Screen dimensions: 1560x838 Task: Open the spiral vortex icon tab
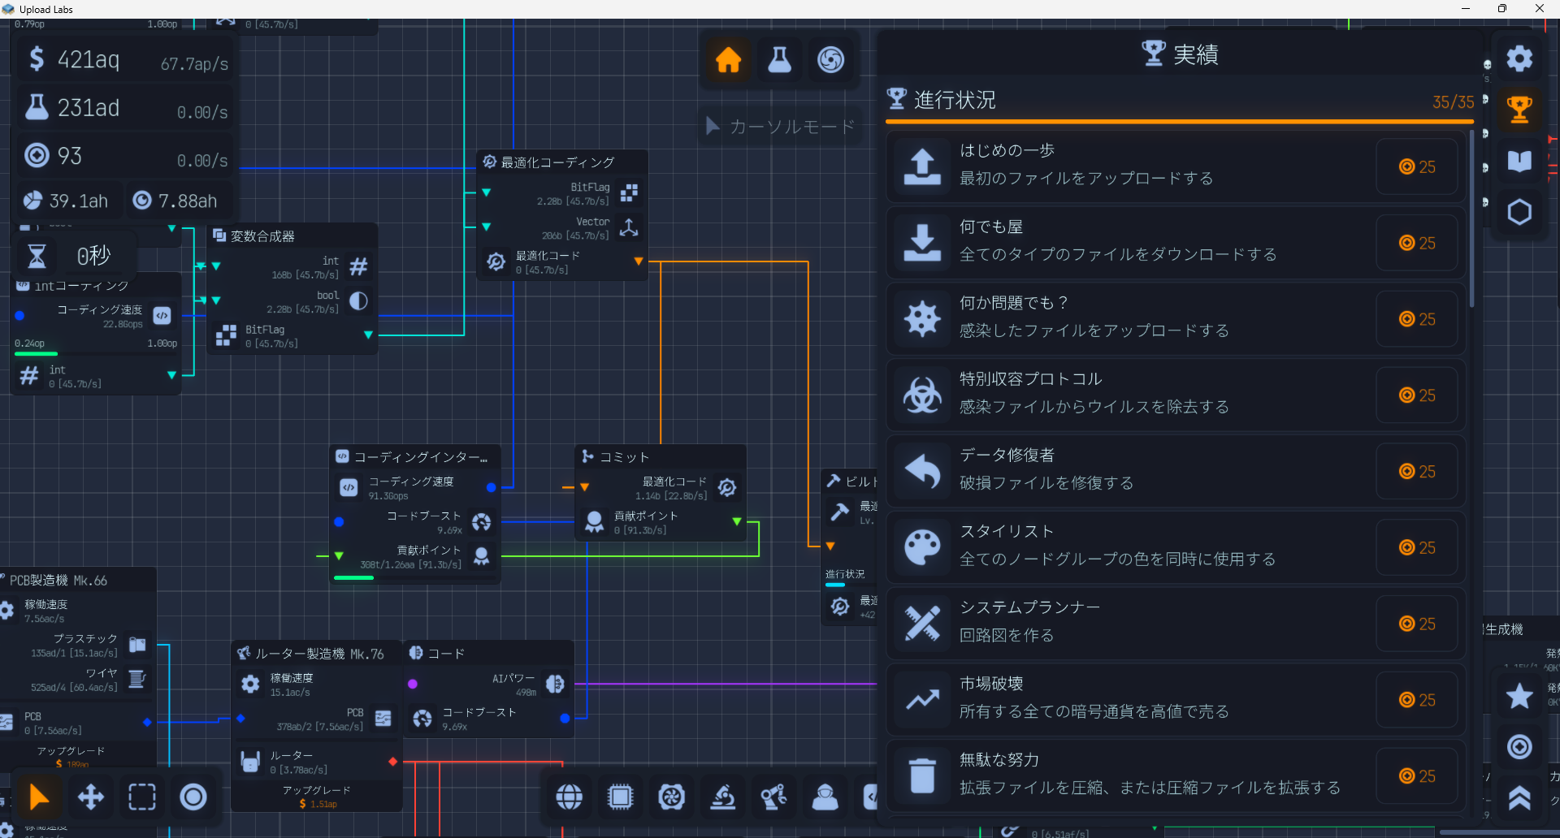tap(830, 60)
